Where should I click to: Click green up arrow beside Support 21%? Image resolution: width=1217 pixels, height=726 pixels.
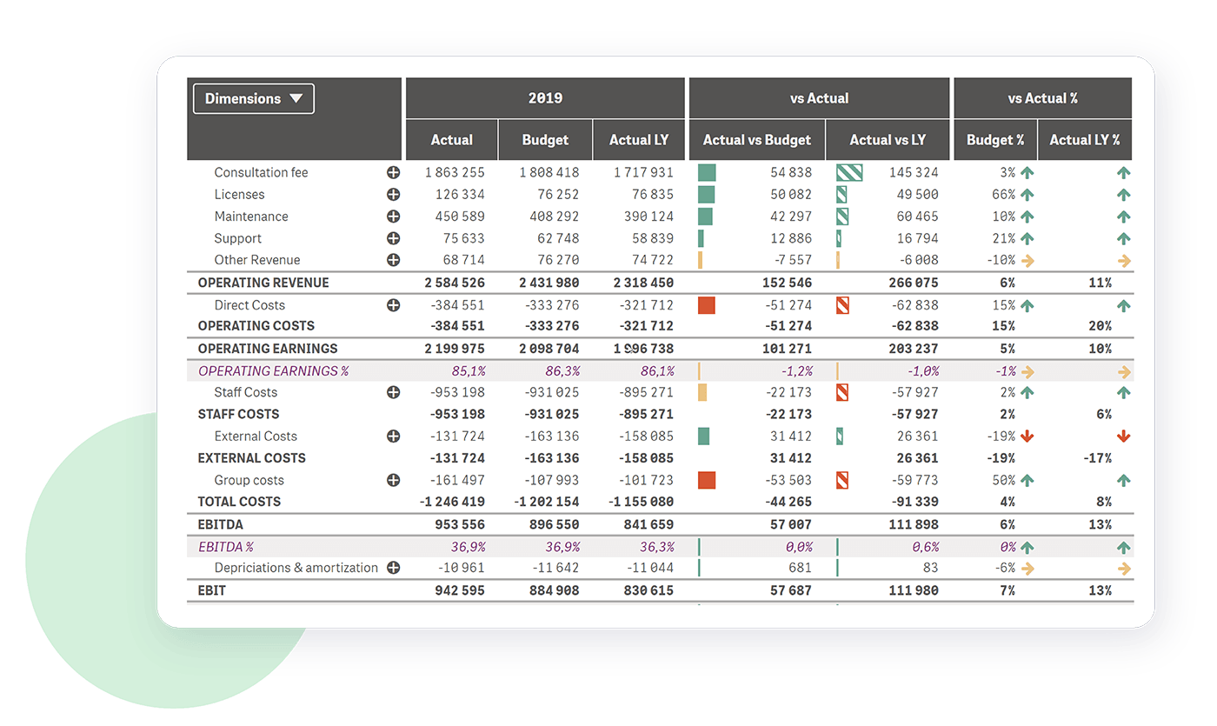pyautogui.click(x=1027, y=238)
